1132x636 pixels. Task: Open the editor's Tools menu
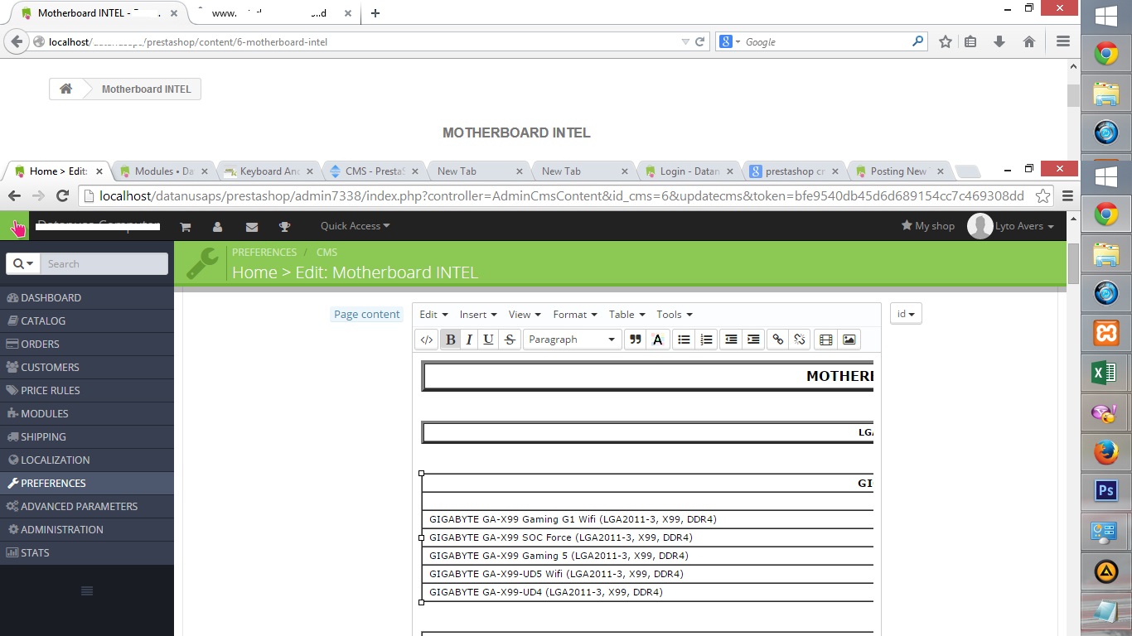675,315
